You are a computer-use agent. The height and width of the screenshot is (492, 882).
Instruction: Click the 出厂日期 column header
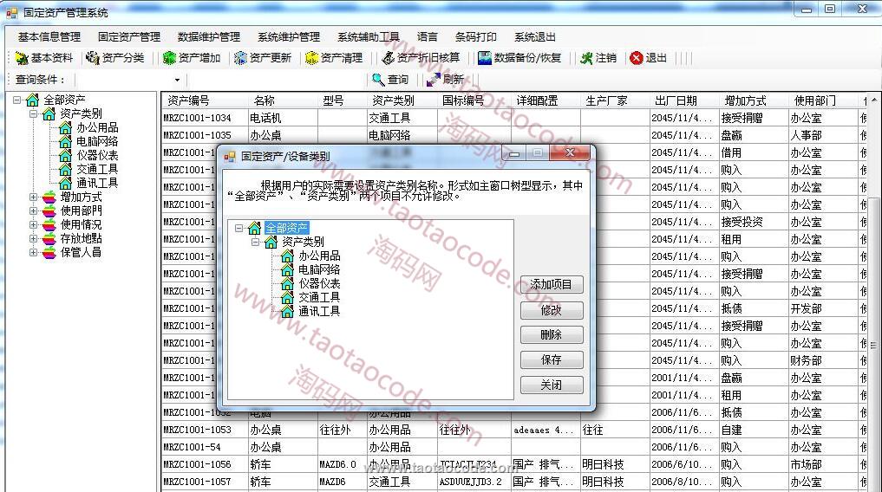pos(676,100)
